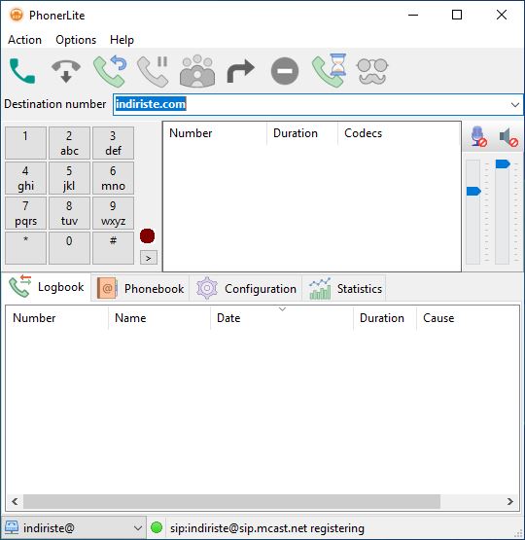The width and height of the screenshot is (525, 540).
Task: Sort logbook by Name column
Action: point(159,318)
